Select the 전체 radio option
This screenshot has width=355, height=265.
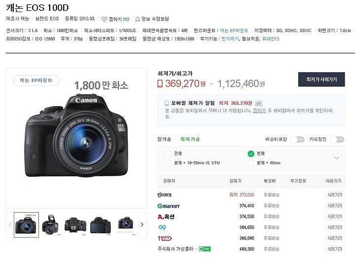coord(168,153)
